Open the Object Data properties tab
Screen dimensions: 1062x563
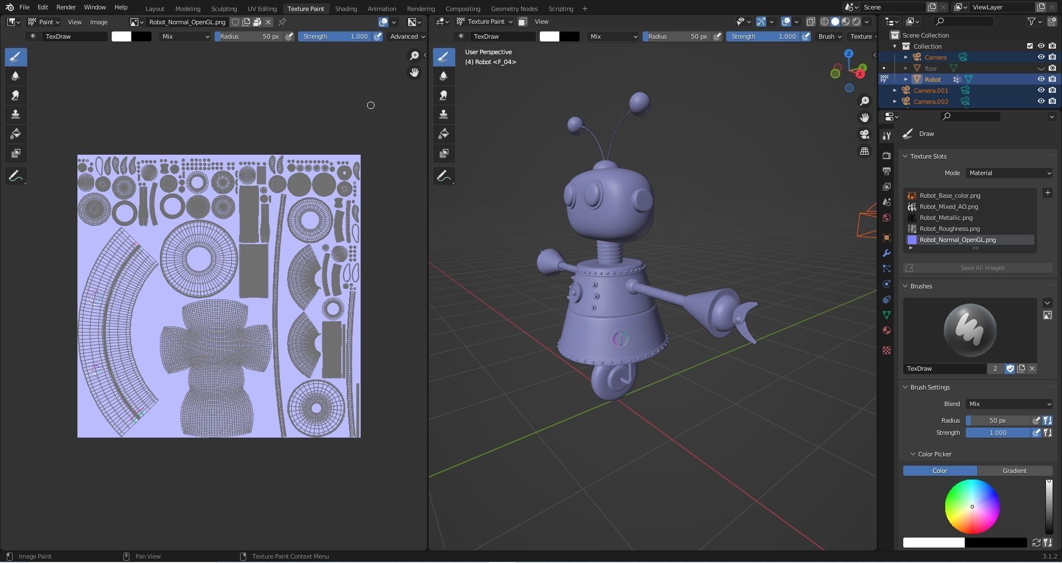click(x=887, y=315)
